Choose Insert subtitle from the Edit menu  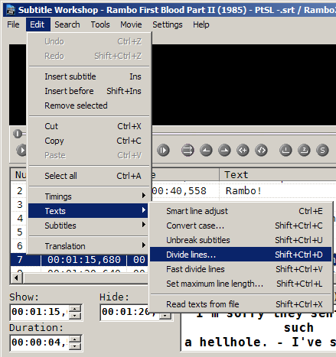click(x=89, y=76)
